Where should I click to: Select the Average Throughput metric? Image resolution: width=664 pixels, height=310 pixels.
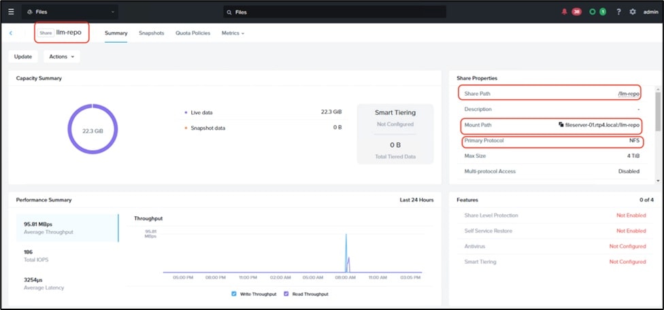[67, 228]
